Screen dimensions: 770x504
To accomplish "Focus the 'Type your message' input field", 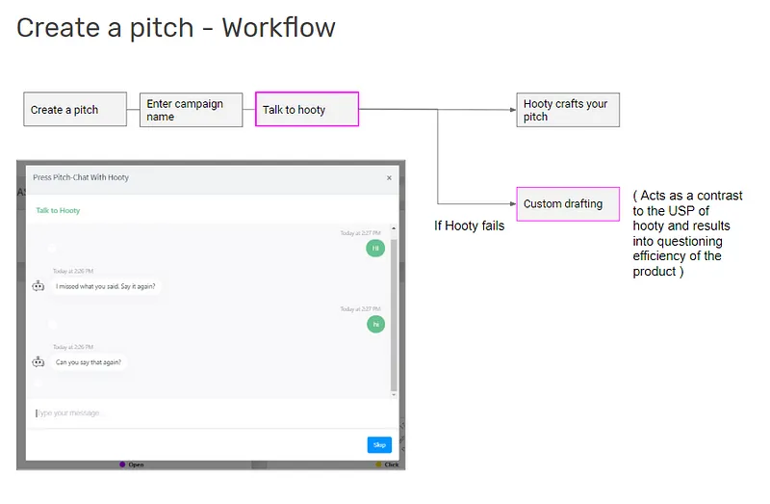I will pyautogui.click(x=211, y=413).
